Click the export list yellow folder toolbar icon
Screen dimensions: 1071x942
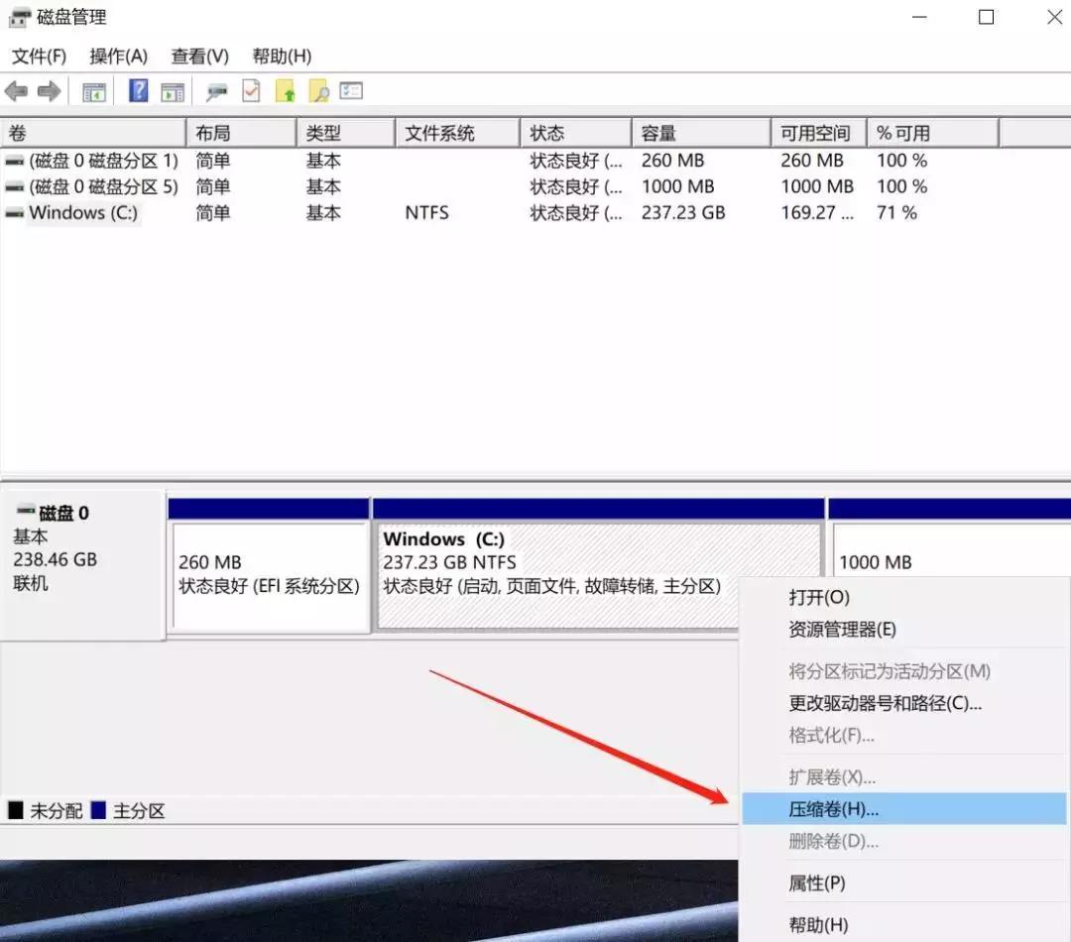287,91
